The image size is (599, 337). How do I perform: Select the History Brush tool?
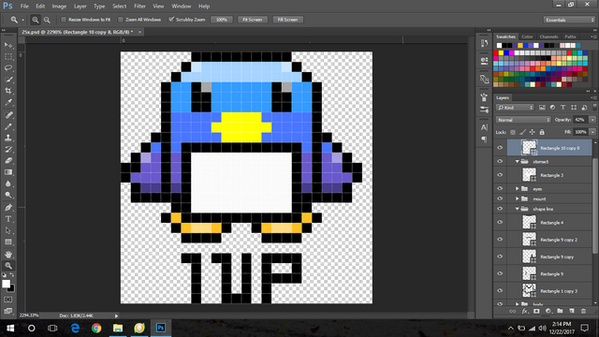click(8, 149)
